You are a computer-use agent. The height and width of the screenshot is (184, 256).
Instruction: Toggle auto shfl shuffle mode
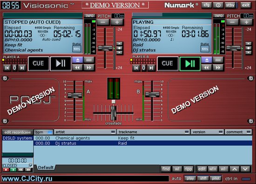tap(203, 178)
